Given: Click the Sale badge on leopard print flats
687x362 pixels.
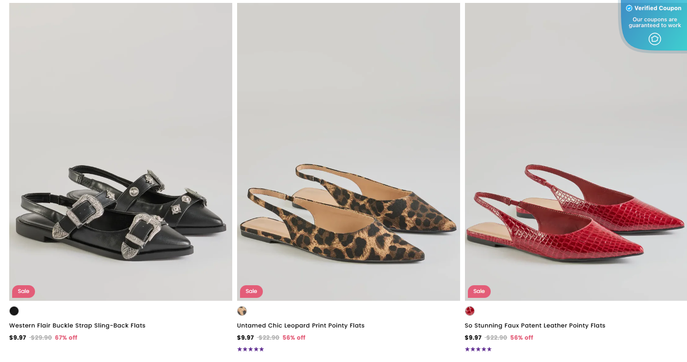Looking at the screenshot, I should (x=251, y=291).
